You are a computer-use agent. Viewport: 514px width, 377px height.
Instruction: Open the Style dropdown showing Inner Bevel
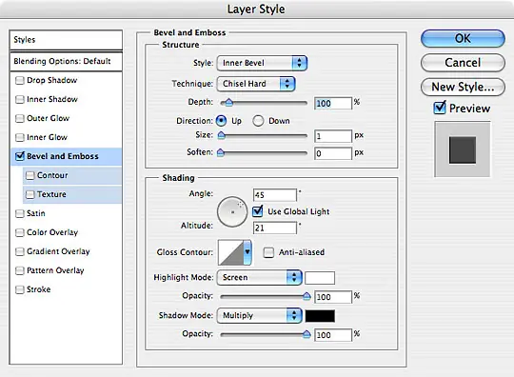click(262, 63)
